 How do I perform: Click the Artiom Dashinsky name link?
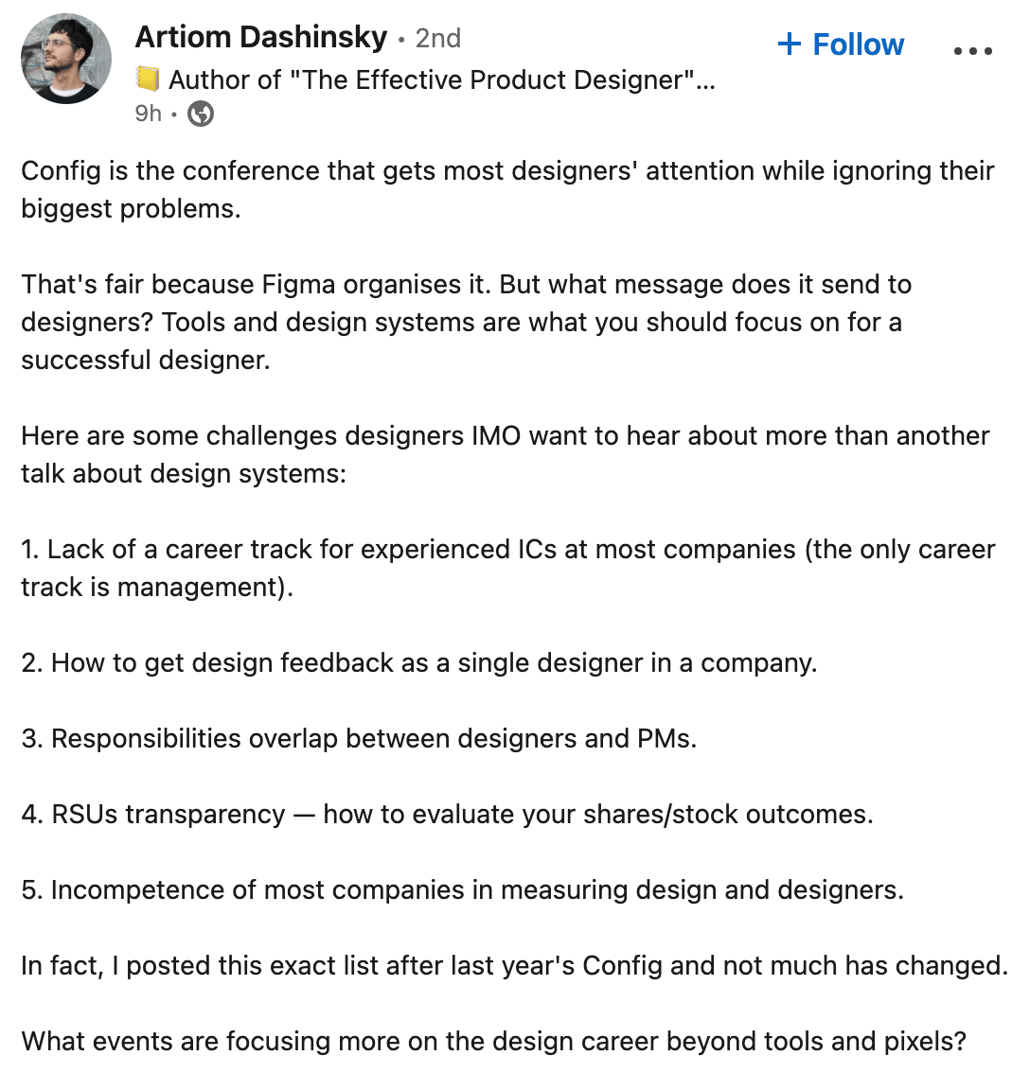(261, 37)
